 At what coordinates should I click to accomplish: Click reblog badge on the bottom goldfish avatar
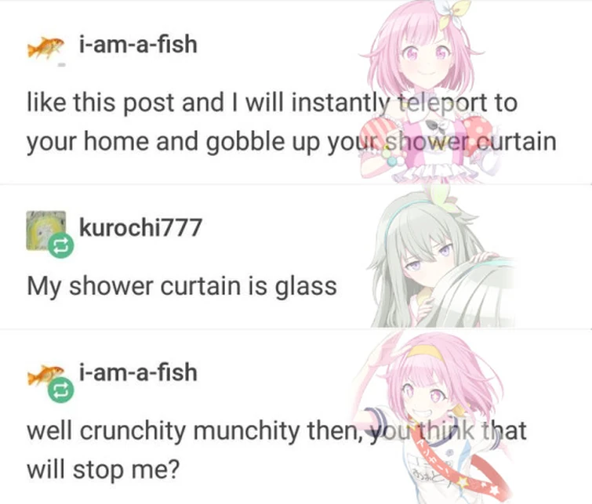(61, 390)
